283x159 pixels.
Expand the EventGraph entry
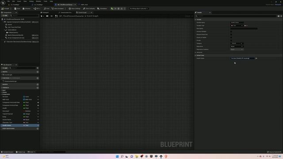tap(2, 75)
